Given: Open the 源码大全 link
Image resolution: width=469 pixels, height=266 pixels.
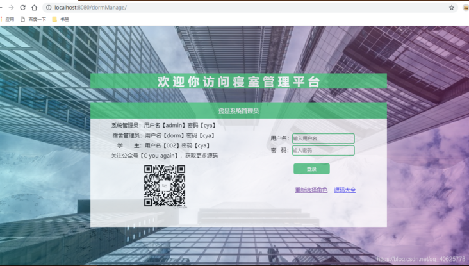Looking at the screenshot, I should coord(345,190).
